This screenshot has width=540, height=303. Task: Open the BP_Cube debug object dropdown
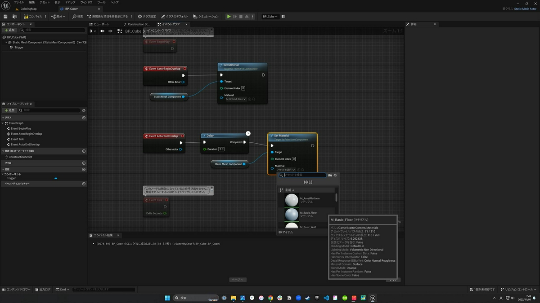(x=270, y=17)
